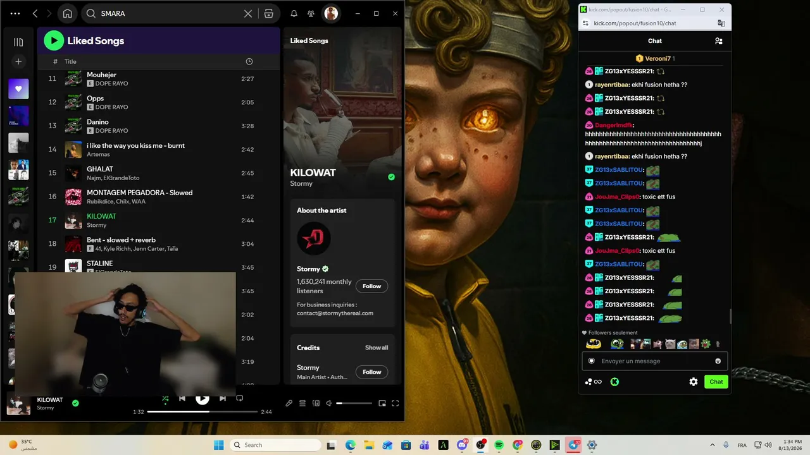
Task: Click the Windows taskbar Search box
Action: pyautogui.click(x=275, y=445)
